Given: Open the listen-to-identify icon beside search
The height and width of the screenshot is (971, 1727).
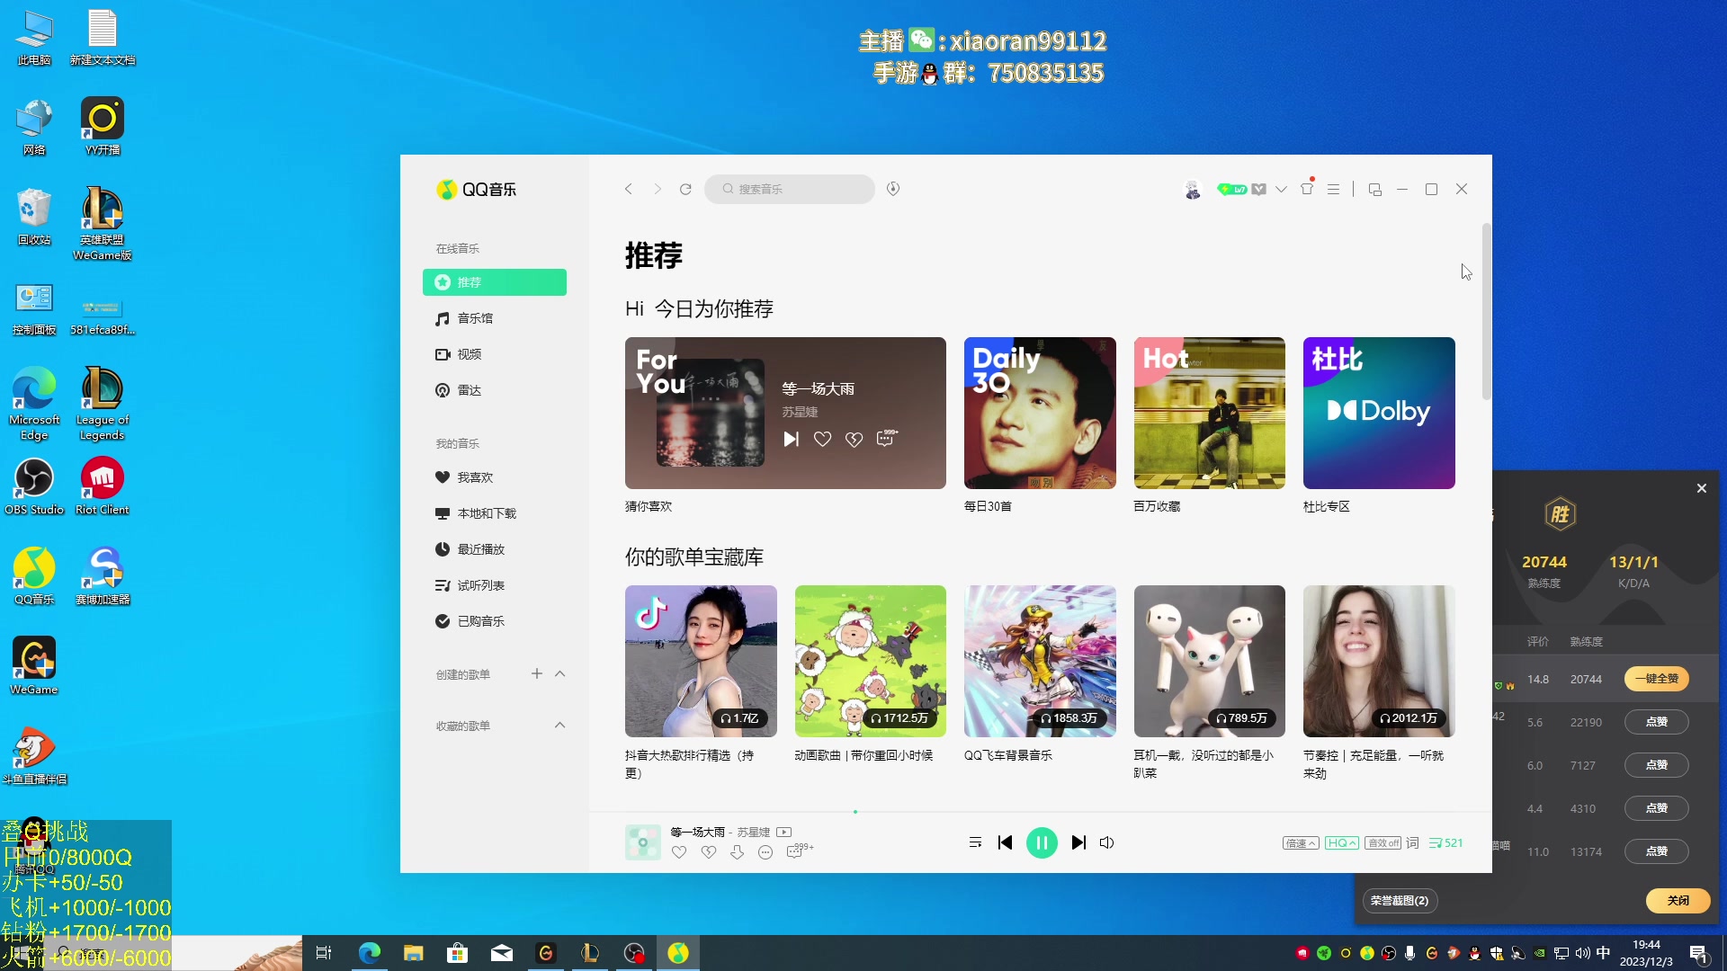Looking at the screenshot, I should (x=893, y=189).
